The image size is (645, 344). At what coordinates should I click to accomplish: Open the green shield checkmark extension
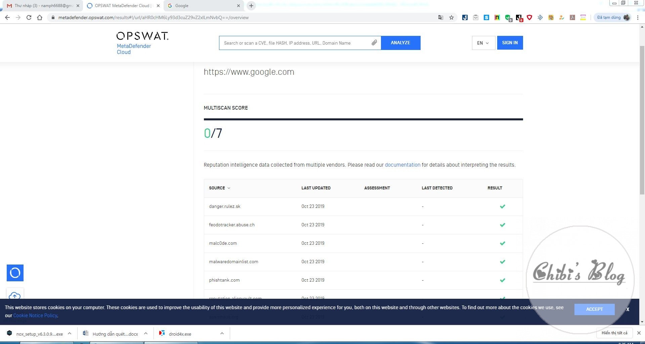508,18
